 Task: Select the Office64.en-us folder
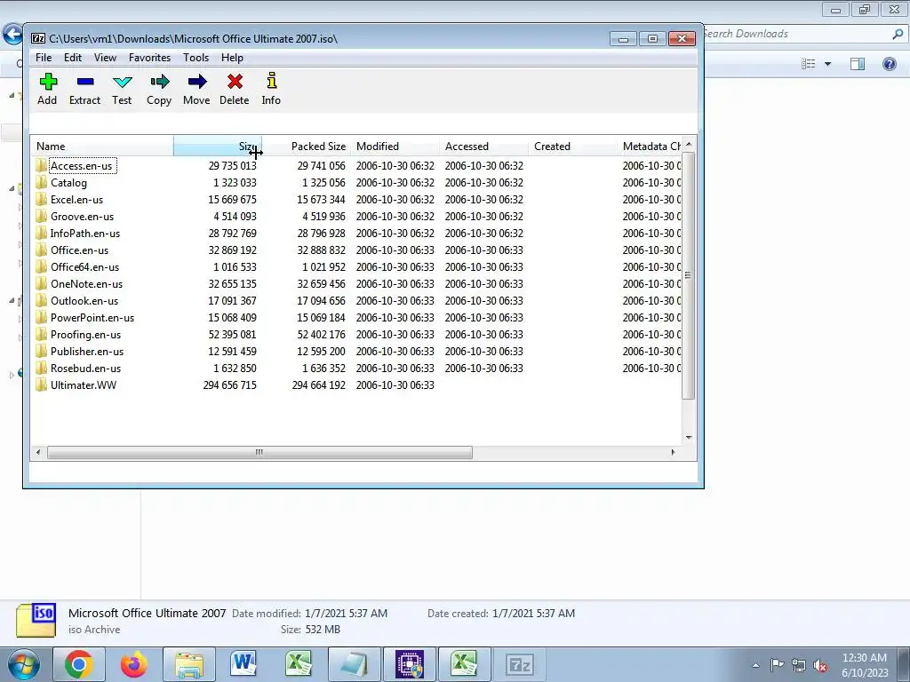pyautogui.click(x=84, y=266)
